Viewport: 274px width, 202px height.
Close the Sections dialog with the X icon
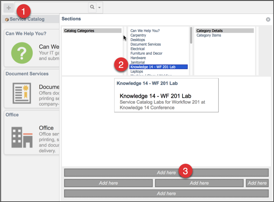click(268, 19)
